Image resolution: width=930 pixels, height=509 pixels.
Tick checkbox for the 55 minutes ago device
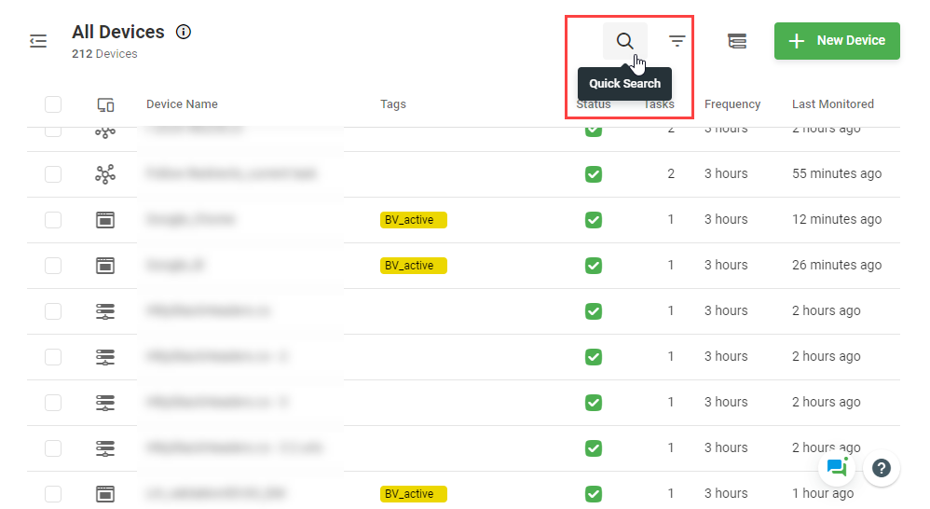pyautogui.click(x=53, y=174)
